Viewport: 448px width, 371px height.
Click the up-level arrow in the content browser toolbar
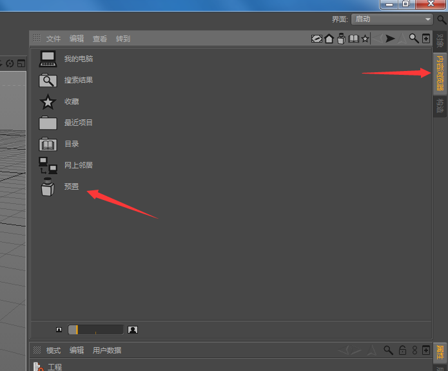402,38
